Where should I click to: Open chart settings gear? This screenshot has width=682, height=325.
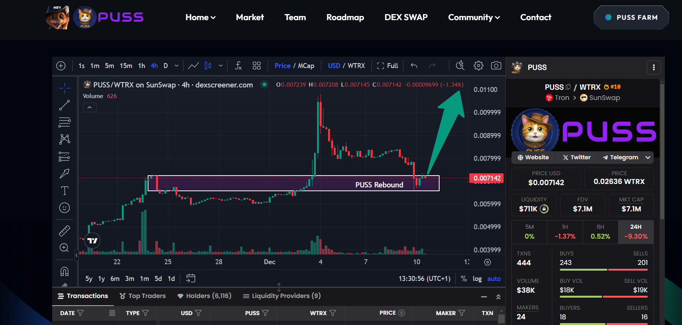click(478, 66)
